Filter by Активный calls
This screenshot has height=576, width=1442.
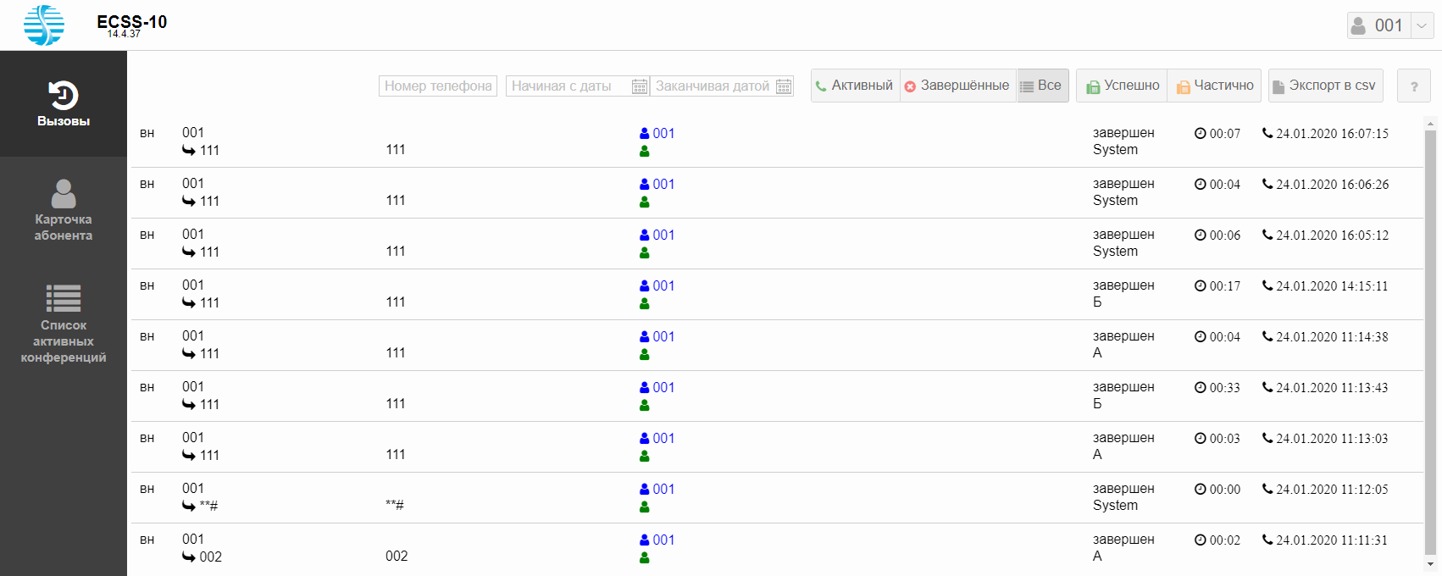(855, 86)
